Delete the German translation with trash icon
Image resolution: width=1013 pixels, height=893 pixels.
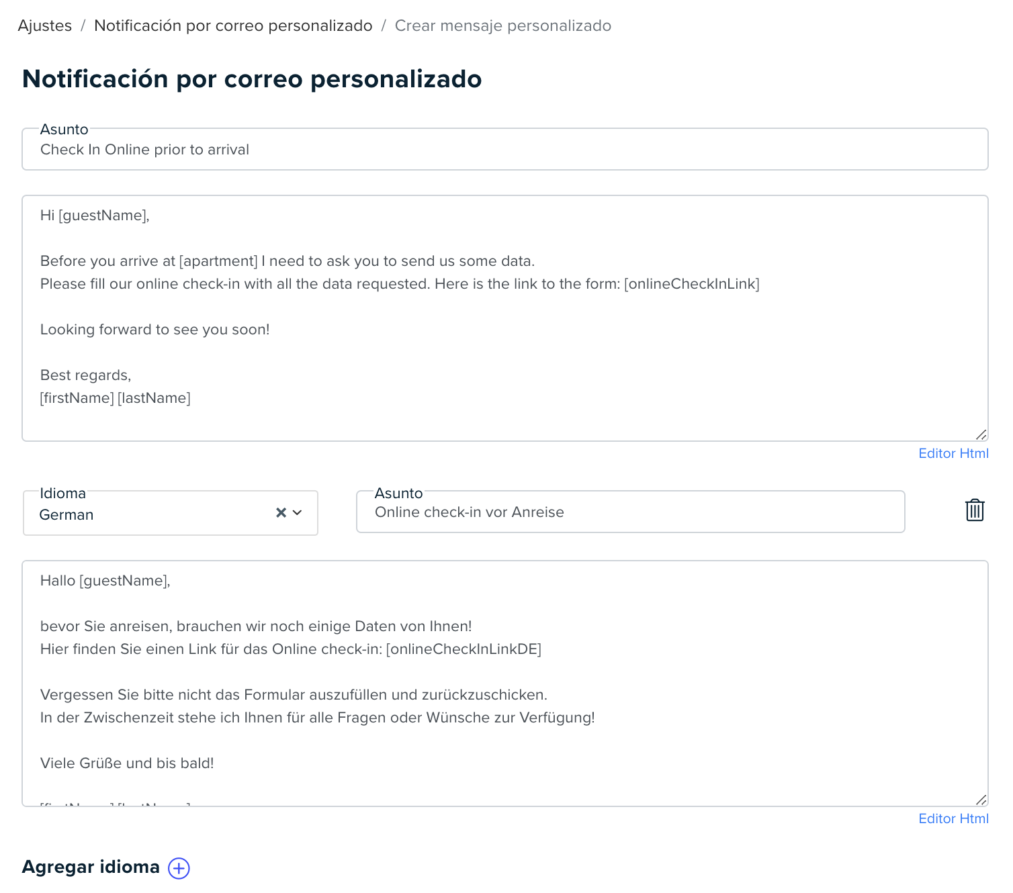coord(975,510)
